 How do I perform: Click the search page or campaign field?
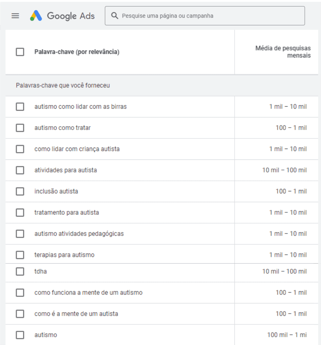click(x=210, y=16)
